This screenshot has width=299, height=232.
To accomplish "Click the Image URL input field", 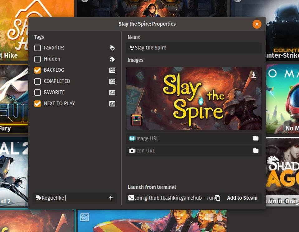I will pyautogui.click(x=194, y=138).
